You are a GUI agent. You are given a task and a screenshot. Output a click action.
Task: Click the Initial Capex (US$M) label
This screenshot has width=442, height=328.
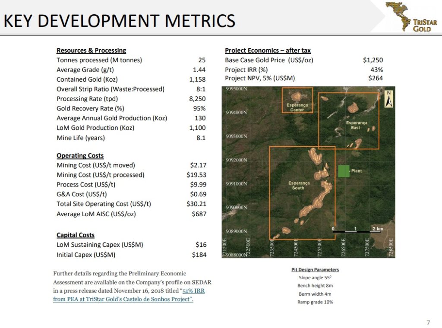pos(86,255)
